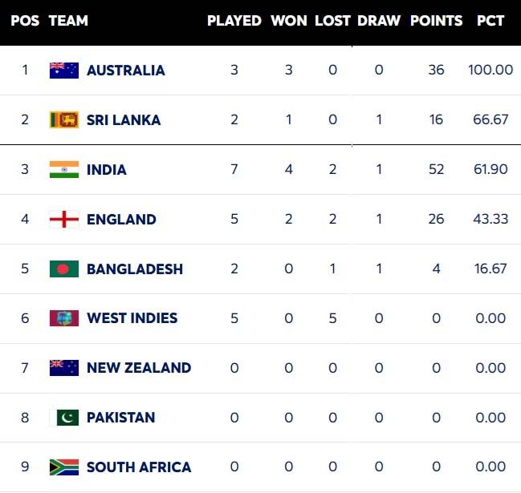This screenshot has width=521, height=493.
Task: Sort table by PCT column header
Action: click(490, 21)
